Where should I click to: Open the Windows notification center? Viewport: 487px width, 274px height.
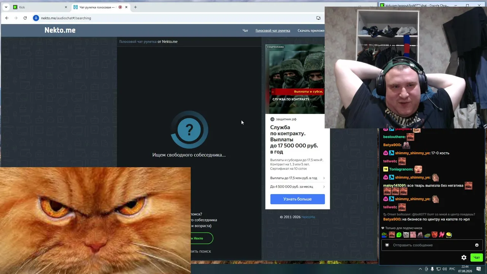pos(479,269)
